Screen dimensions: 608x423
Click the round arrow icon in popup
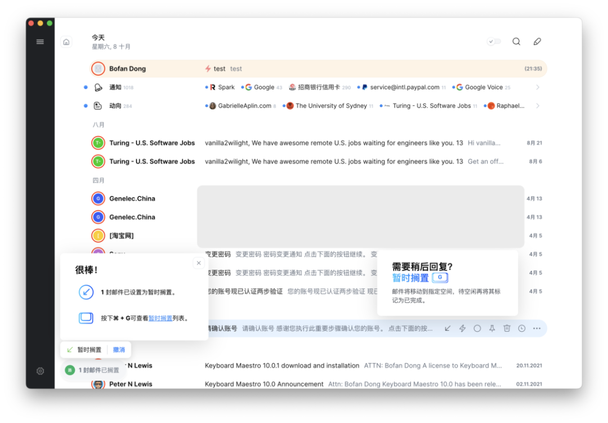(86, 292)
